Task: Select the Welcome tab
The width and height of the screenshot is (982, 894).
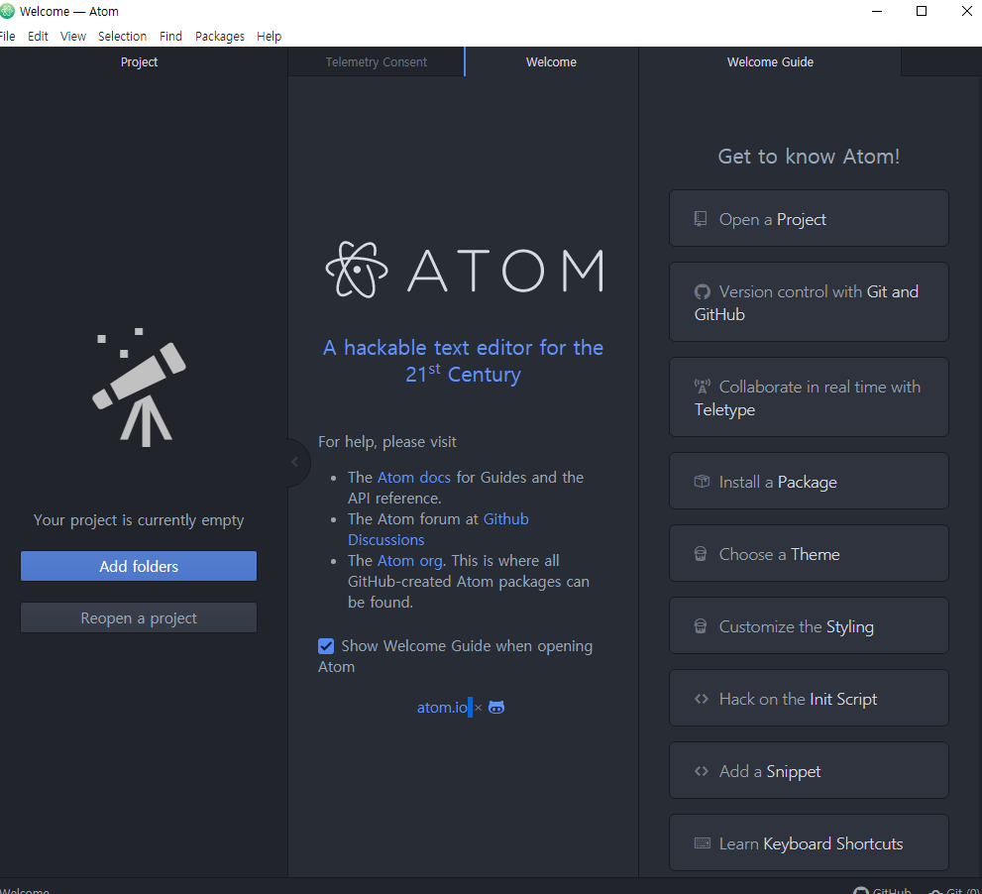Action: (x=551, y=62)
